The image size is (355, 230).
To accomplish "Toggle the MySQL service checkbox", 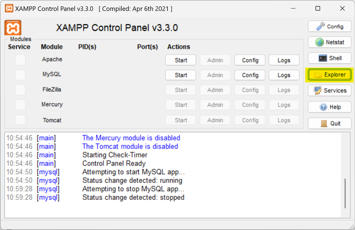I will click(20, 75).
